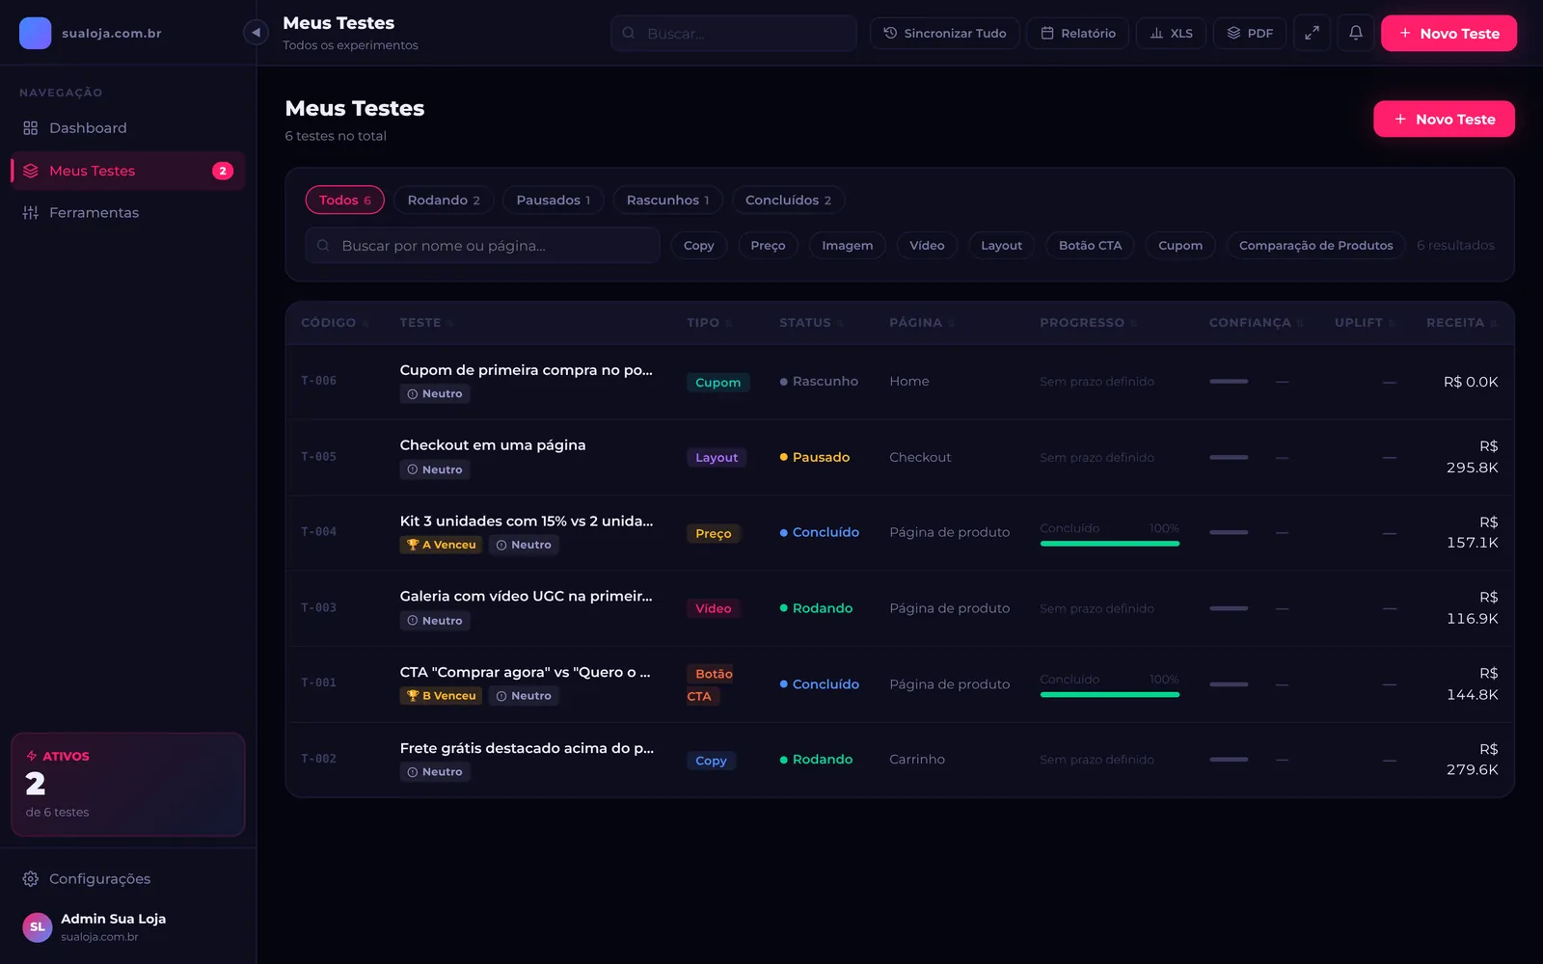Click the Ferramentas sliders icon in sidebar
The image size is (1543, 964).
[x=31, y=213]
